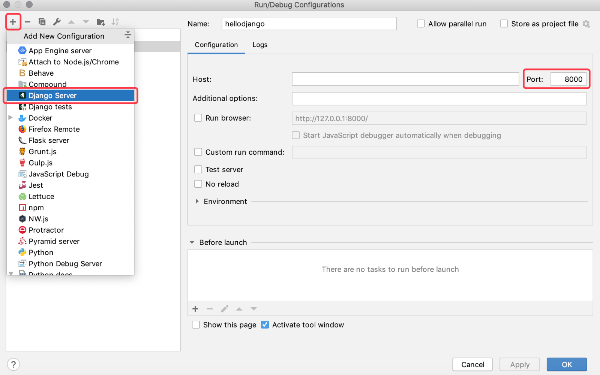The width and height of the screenshot is (600, 375).
Task: Add a before launch task with plus
Action: [195, 309]
